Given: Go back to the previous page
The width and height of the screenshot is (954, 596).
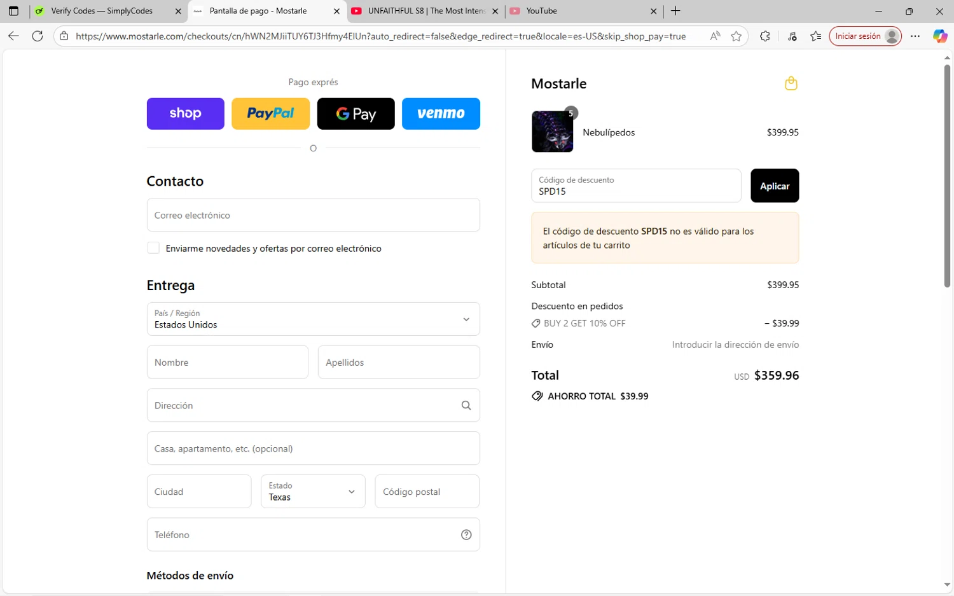Looking at the screenshot, I should 13,36.
